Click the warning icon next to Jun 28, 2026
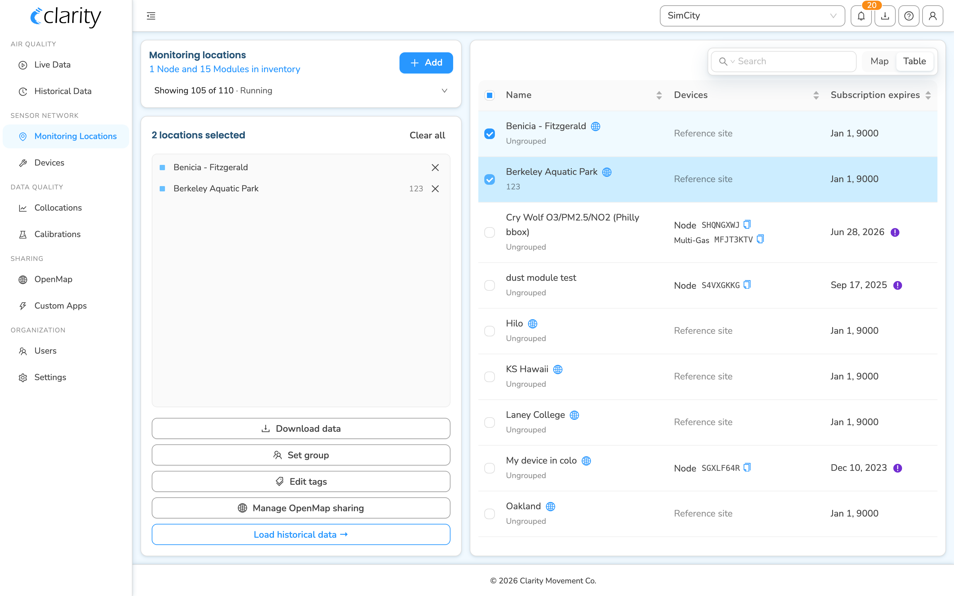The image size is (954, 596). (895, 232)
